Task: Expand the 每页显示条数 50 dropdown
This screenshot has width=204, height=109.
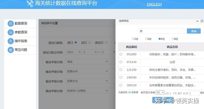Action: [160, 92]
